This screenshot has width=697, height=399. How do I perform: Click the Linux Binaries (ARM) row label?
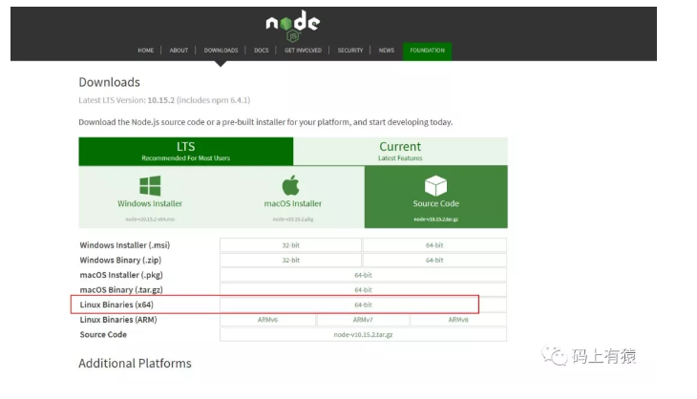118,320
